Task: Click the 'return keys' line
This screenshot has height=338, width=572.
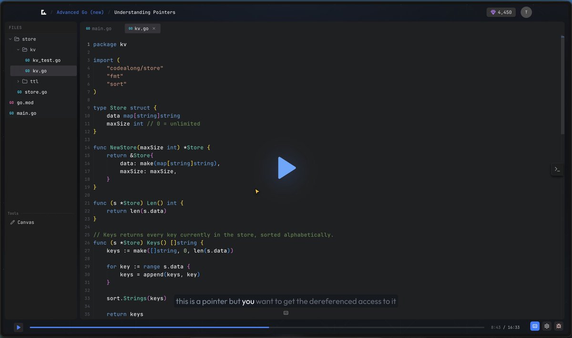Action: click(x=125, y=314)
